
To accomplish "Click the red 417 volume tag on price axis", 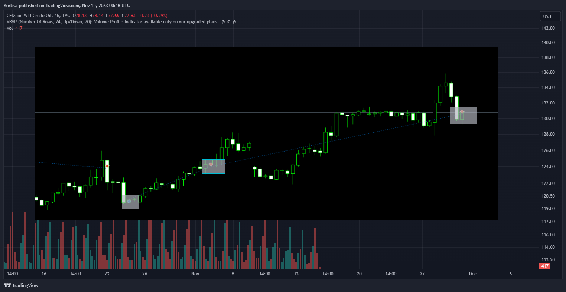I will coord(544,266).
